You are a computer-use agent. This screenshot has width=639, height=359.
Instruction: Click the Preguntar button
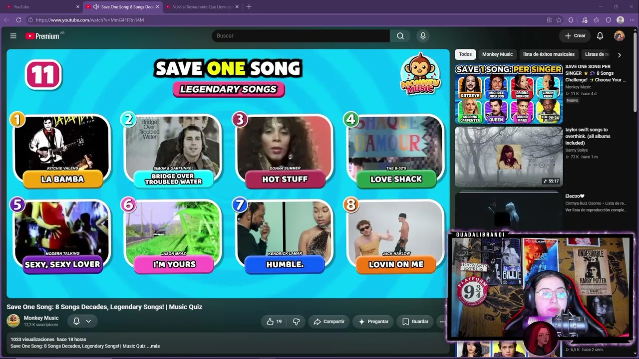(373, 322)
